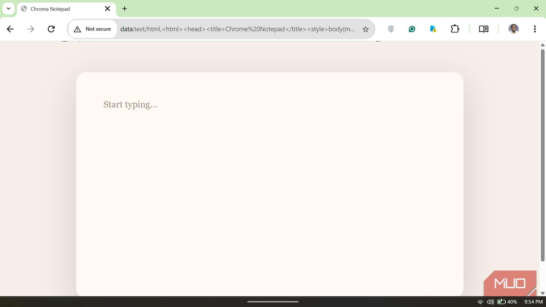
Task: Click the scrollbar down arrow
Action: click(x=543, y=293)
